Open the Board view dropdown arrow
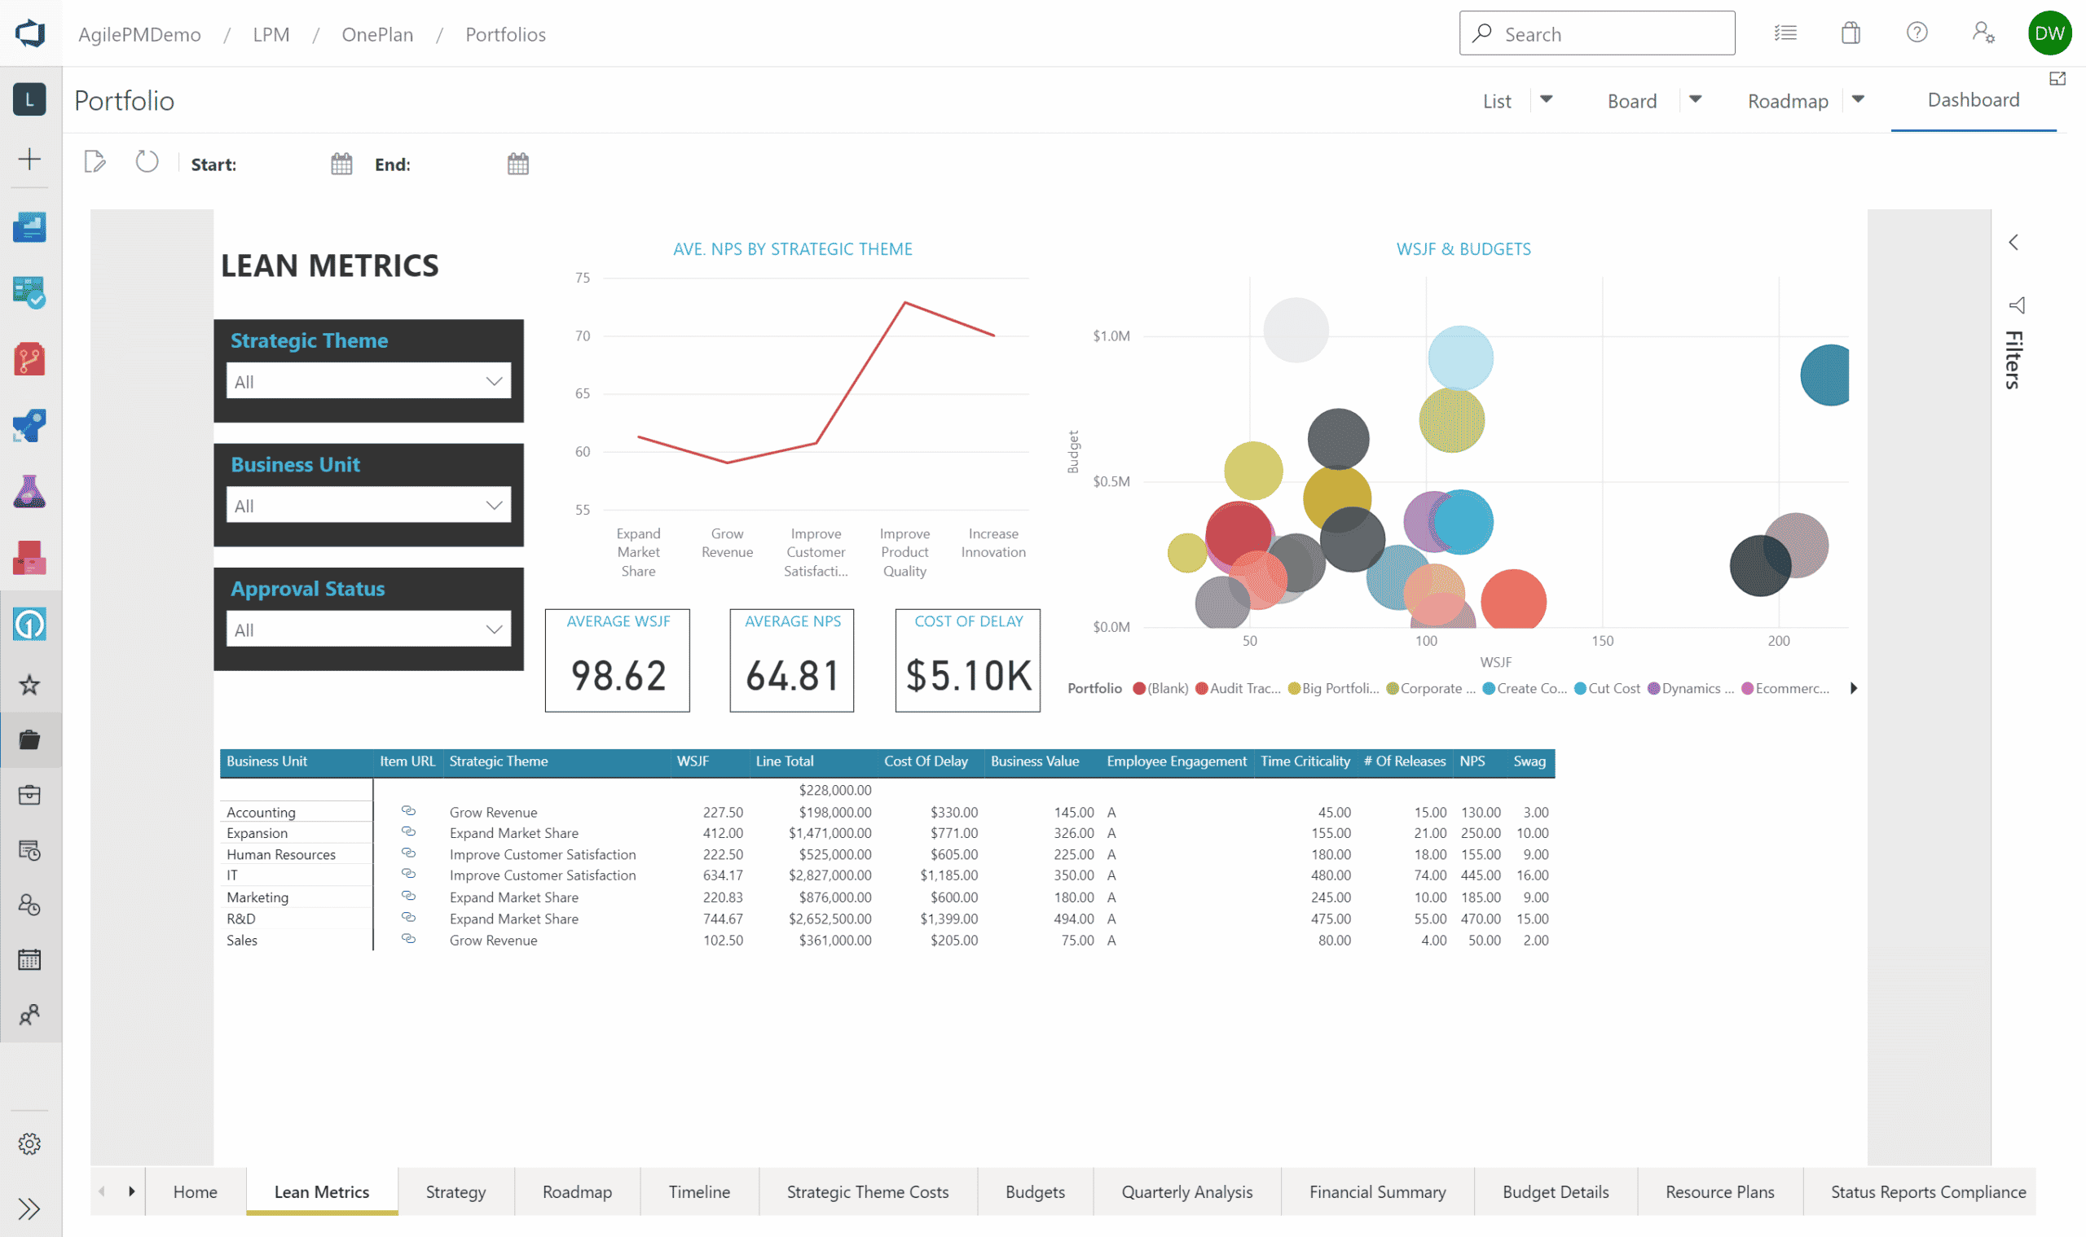 click(x=1696, y=99)
